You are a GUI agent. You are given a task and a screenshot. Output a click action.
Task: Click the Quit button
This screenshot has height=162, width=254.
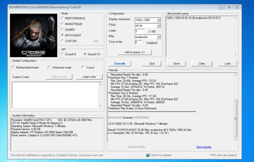pyautogui.click(x=152, y=63)
